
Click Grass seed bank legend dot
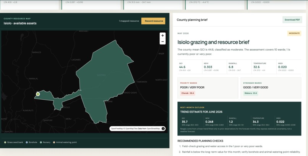click(5, 142)
